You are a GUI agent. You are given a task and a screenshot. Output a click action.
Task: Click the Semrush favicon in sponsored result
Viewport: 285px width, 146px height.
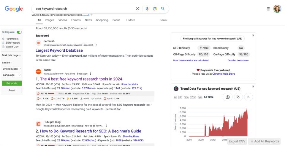coord(38,43)
